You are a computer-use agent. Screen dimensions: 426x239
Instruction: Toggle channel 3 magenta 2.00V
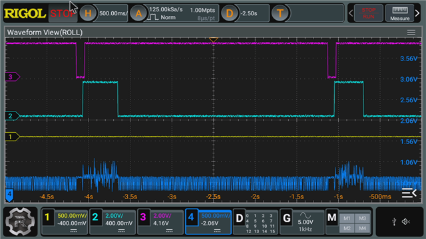(x=160, y=222)
